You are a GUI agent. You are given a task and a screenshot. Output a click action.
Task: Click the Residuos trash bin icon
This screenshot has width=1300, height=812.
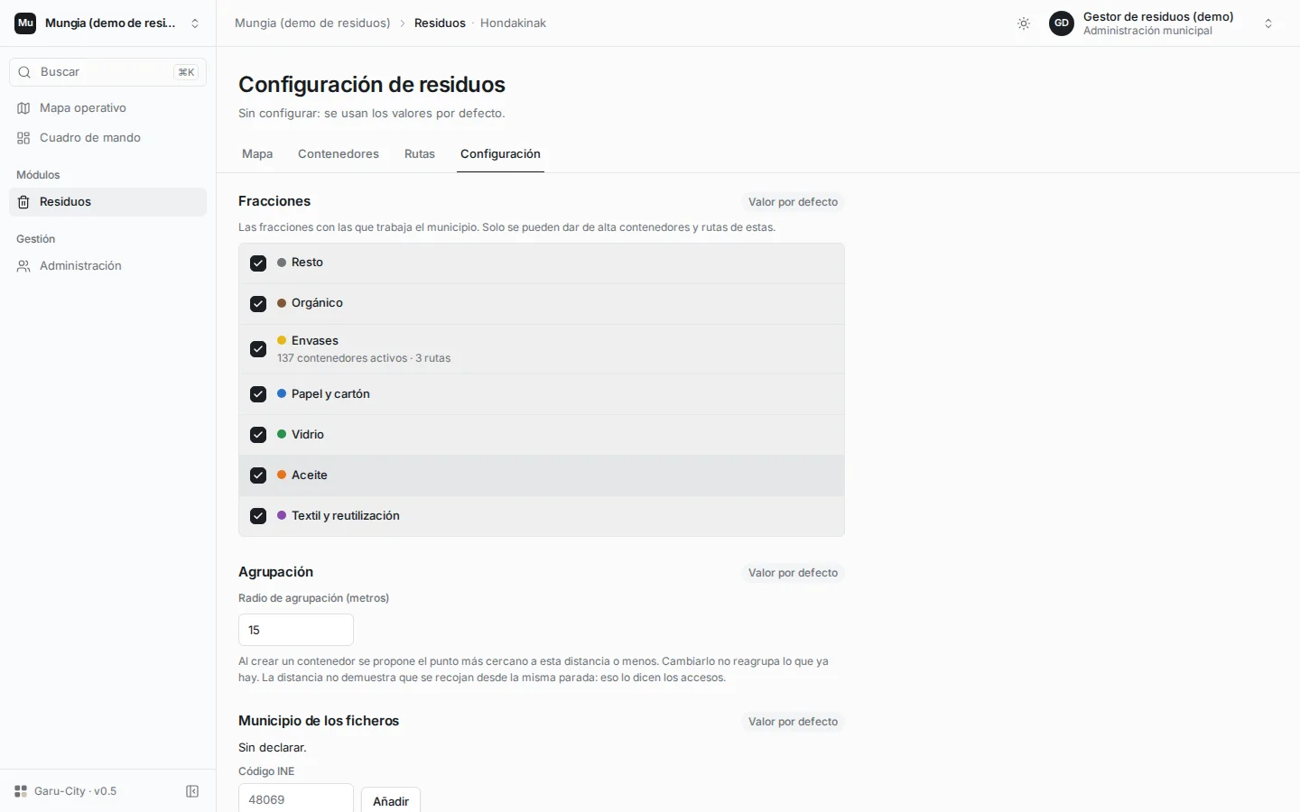(x=23, y=202)
